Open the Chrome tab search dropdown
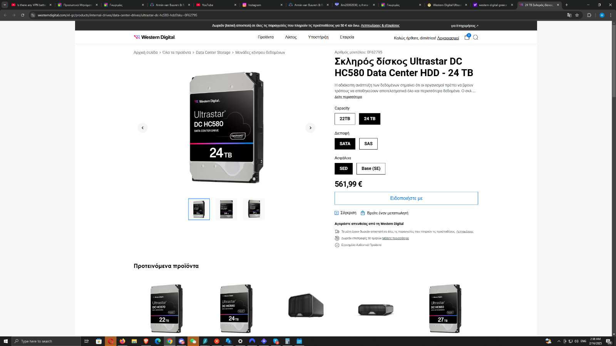This screenshot has height=346, width=616. point(5,5)
